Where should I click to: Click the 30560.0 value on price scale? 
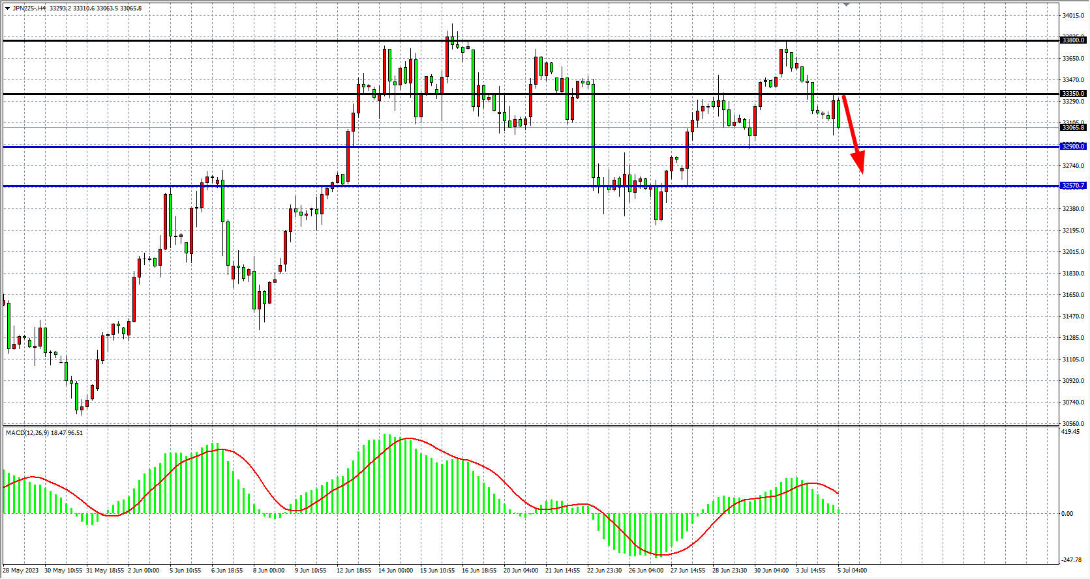(x=1073, y=424)
